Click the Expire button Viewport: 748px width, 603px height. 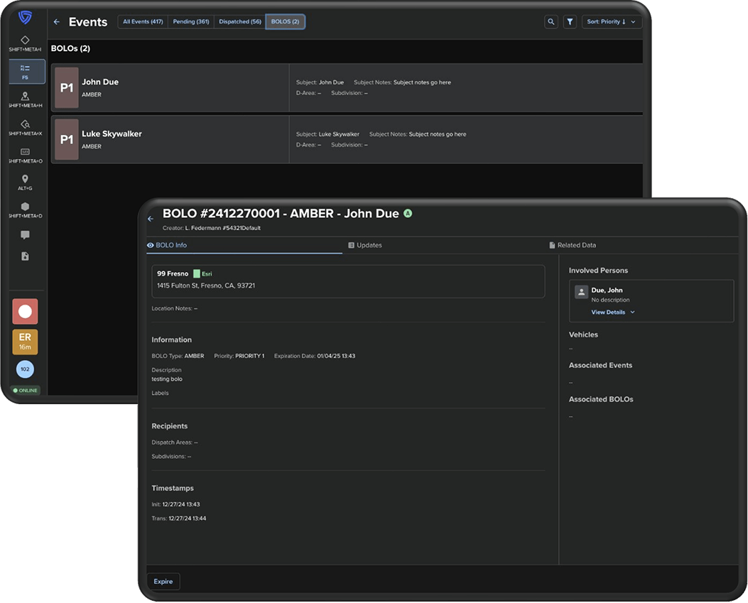163,581
